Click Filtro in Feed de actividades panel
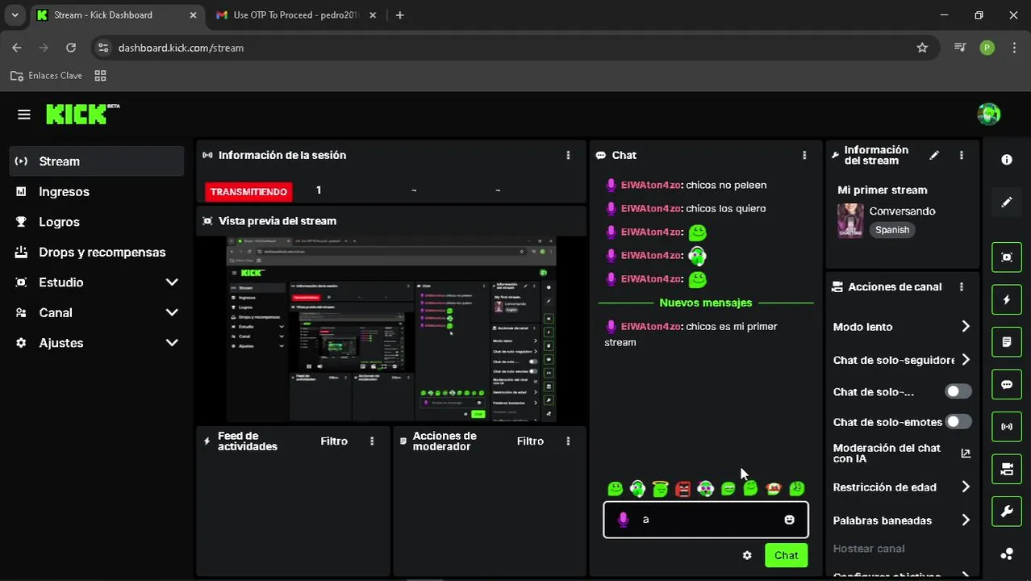 [334, 441]
